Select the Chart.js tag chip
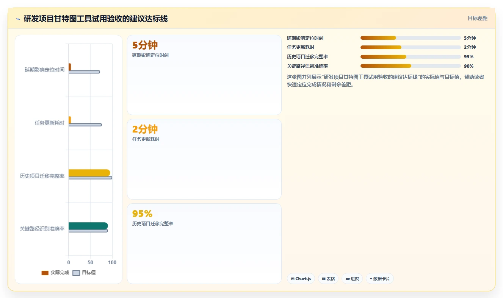The width and height of the screenshot is (503, 298). tap(301, 279)
